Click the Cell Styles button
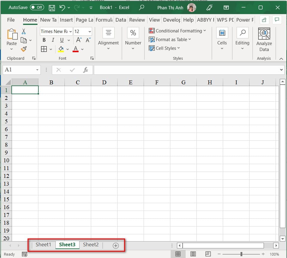 [x=164, y=48]
